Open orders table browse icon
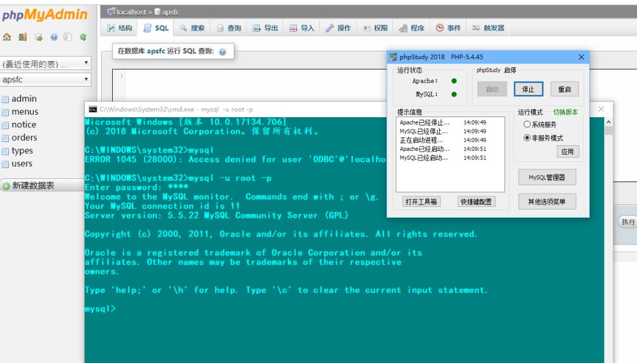The width and height of the screenshot is (637, 363). click(x=5, y=138)
